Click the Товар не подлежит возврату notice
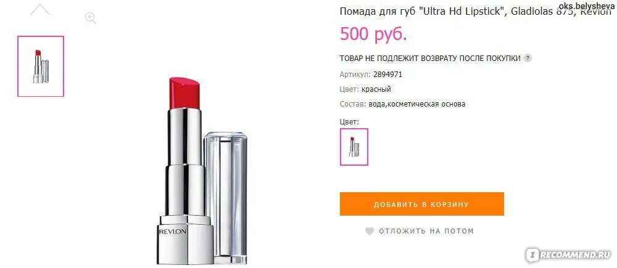The width and height of the screenshot is (617, 268). click(430, 58)
